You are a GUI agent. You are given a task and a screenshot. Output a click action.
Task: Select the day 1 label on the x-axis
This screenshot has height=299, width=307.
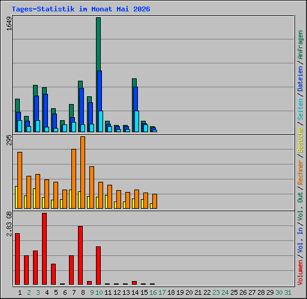pyautogui.click(x=20, y=292)
